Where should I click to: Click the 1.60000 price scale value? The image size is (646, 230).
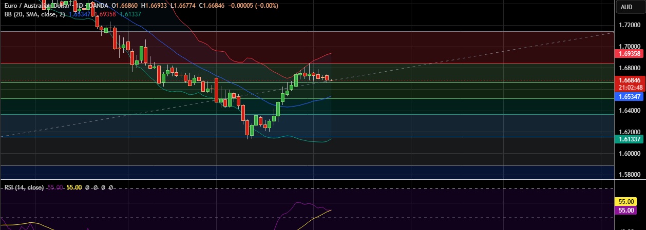tap(629, 153)
